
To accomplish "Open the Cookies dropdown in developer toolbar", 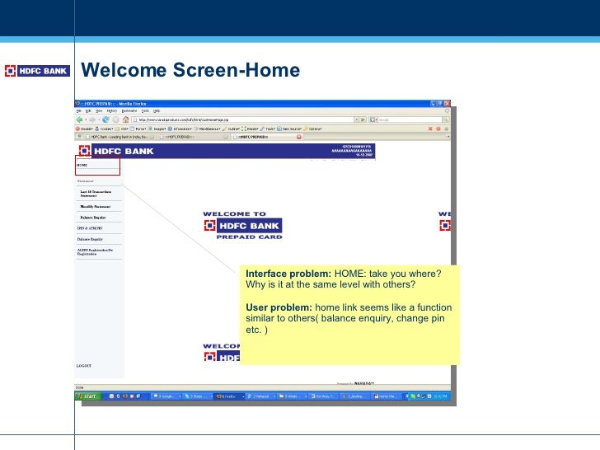I will tap(104, 129).
